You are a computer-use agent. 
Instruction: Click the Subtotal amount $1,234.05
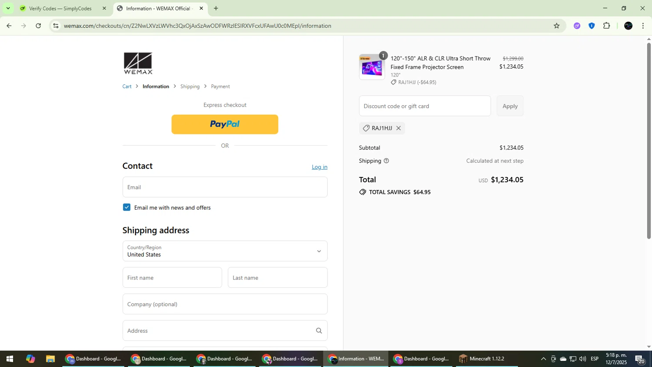[x=511, y=148]
